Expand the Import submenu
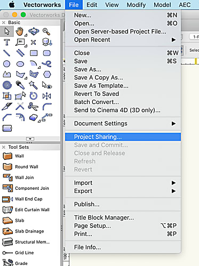 (x=123, y=183)
